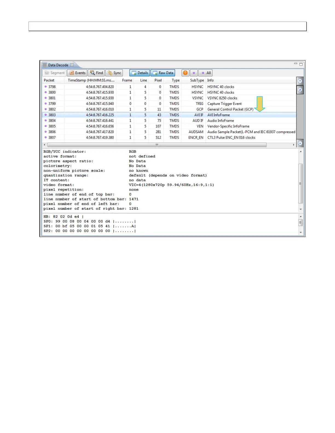Click the packet table horizontal scrollbar thumb
Viewport: 335px width, 433px height.
tap(157, 145)
